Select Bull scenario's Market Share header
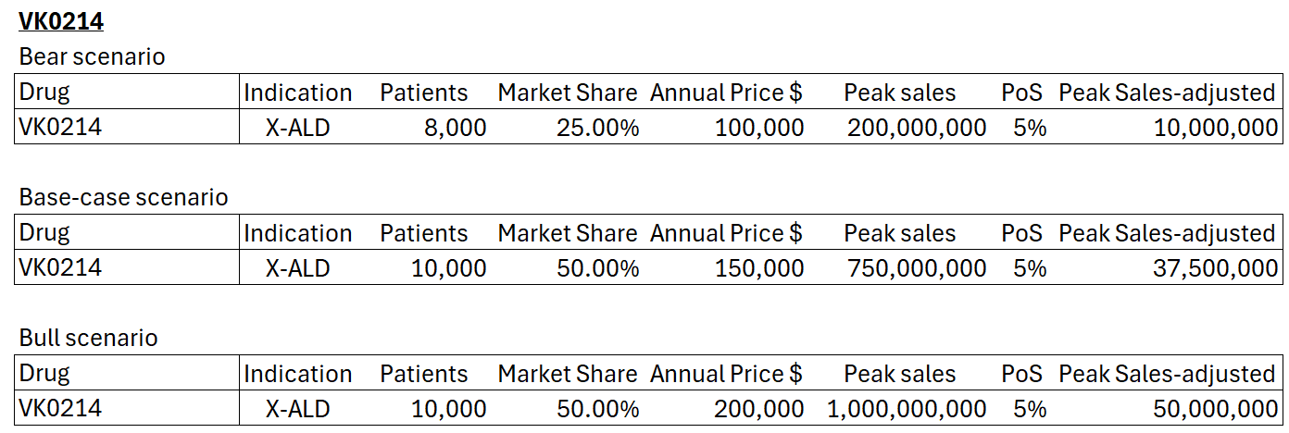 coord(568,374)
